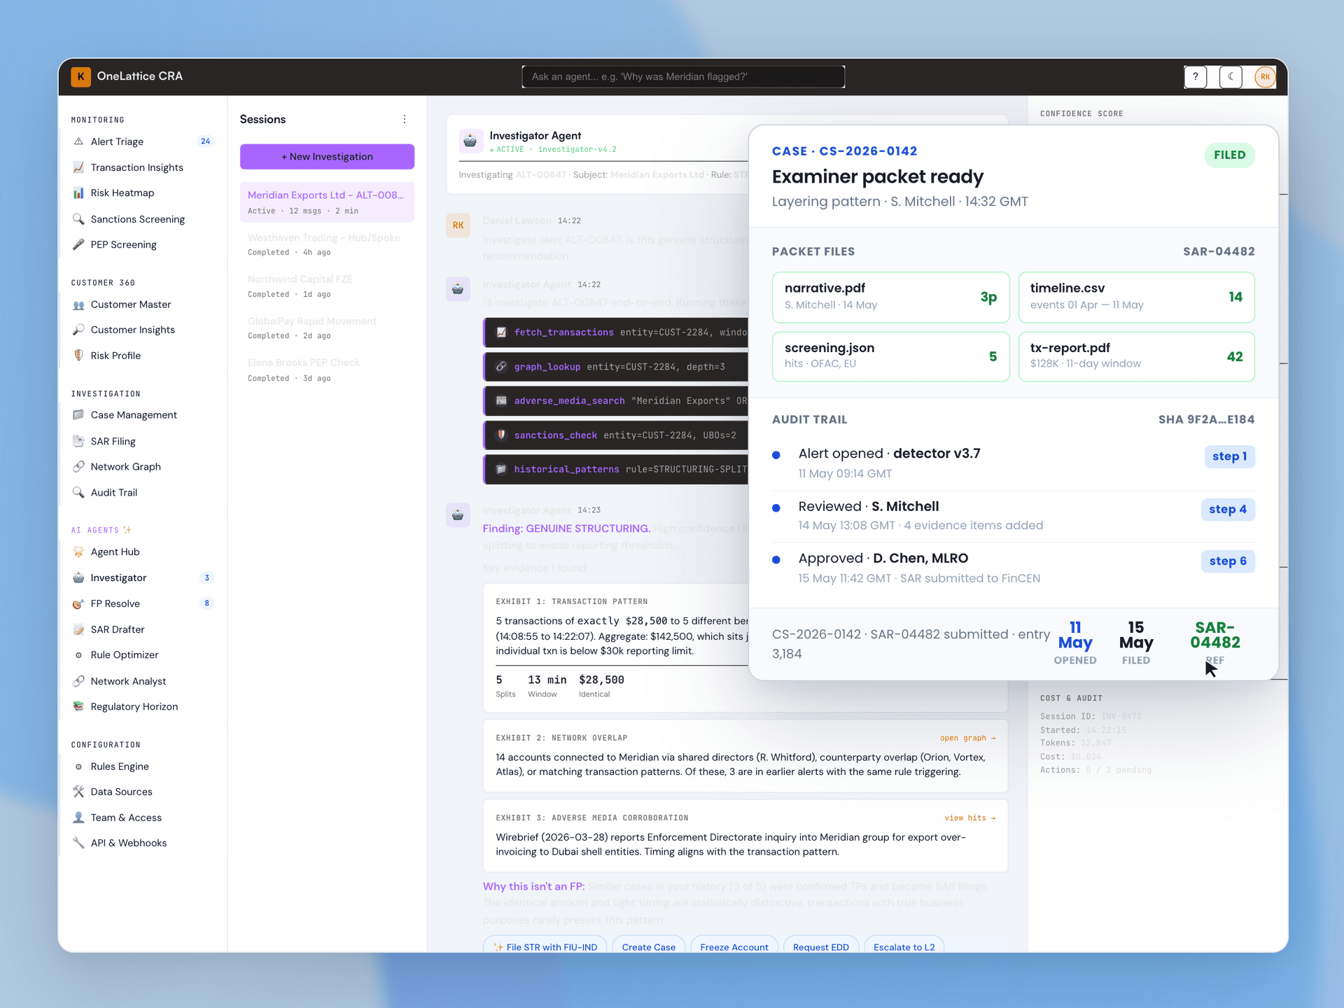Screen dimensions: 1344x1008
Task: Open the help question mark button
Action: coord(1196,76)
